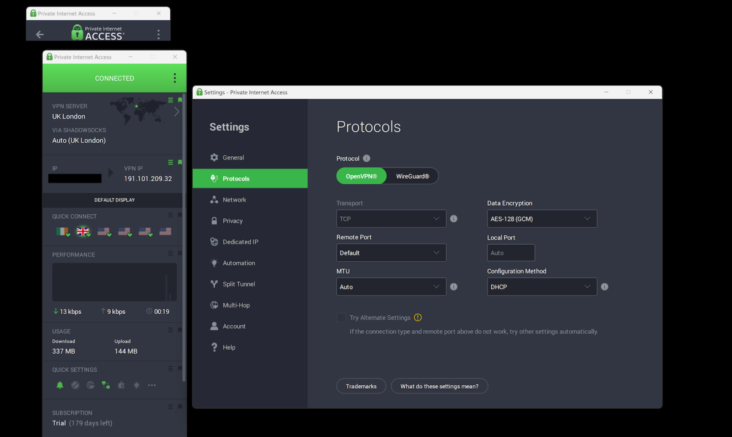Open the Data Encryption AES-128 dropdown
This screenshot has height=437, width=732.
coord(542,218)
